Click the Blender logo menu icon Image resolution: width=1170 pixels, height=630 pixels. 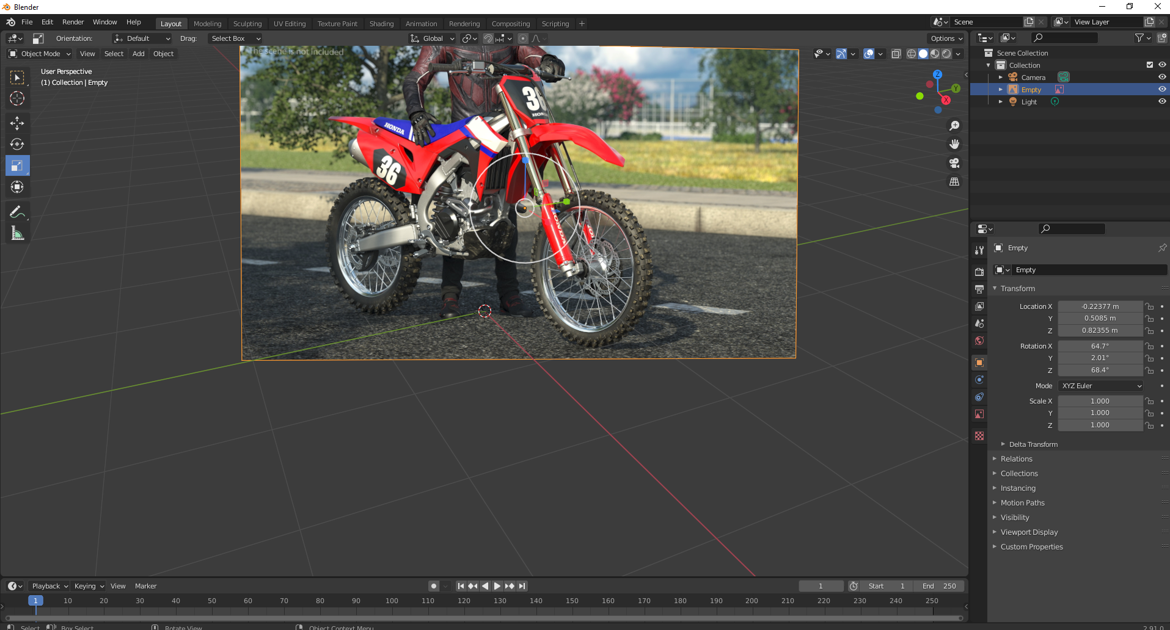point(10,22)
